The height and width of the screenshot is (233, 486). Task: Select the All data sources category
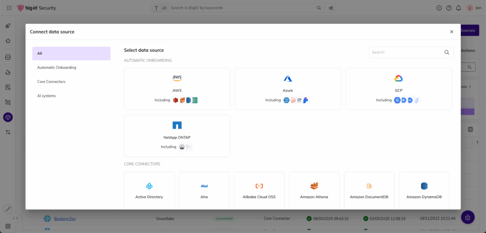click(71, 53)
